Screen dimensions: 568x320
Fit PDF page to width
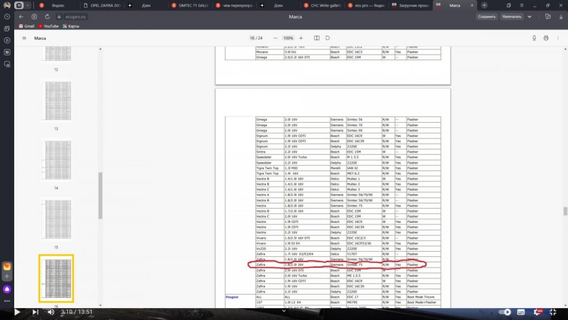316,38
